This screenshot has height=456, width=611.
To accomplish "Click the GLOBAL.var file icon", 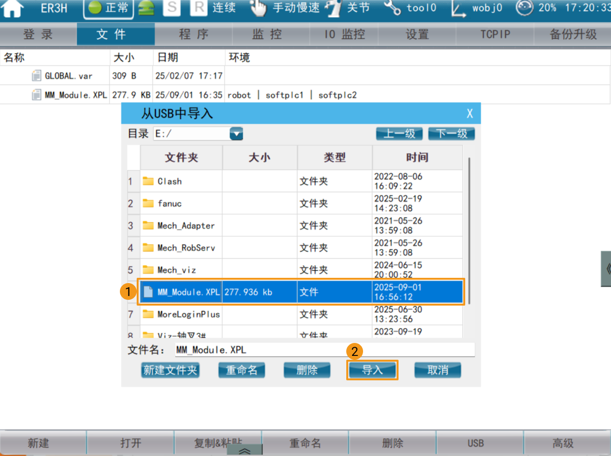I will tap(36, 76).
